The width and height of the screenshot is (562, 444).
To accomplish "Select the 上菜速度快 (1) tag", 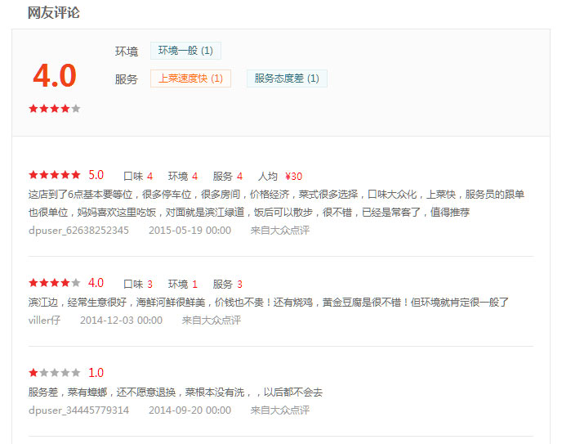I will tap(190, 78).
